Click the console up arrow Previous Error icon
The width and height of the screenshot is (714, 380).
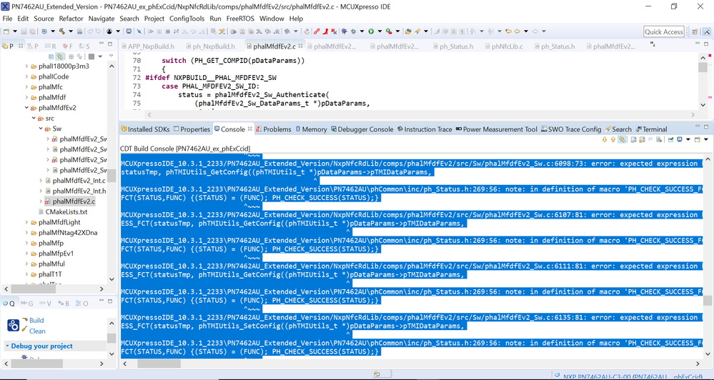coord(613,140)
